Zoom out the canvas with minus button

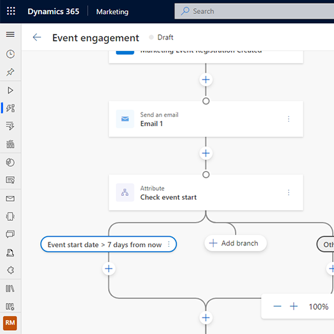click(277, 306)
